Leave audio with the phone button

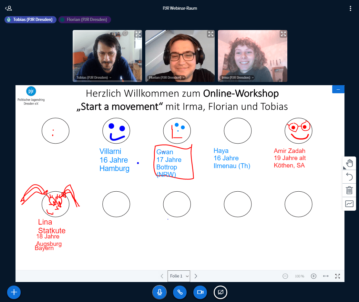coord(180,292)
